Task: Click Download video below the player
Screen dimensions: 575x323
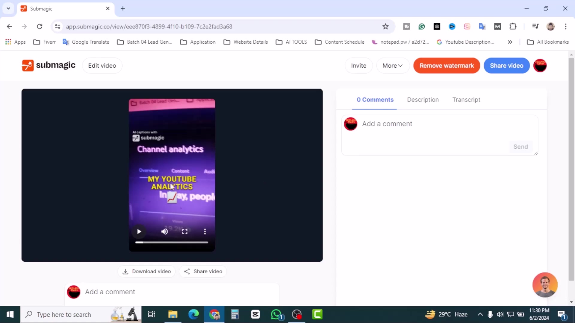Action: [x=146, y=271]
